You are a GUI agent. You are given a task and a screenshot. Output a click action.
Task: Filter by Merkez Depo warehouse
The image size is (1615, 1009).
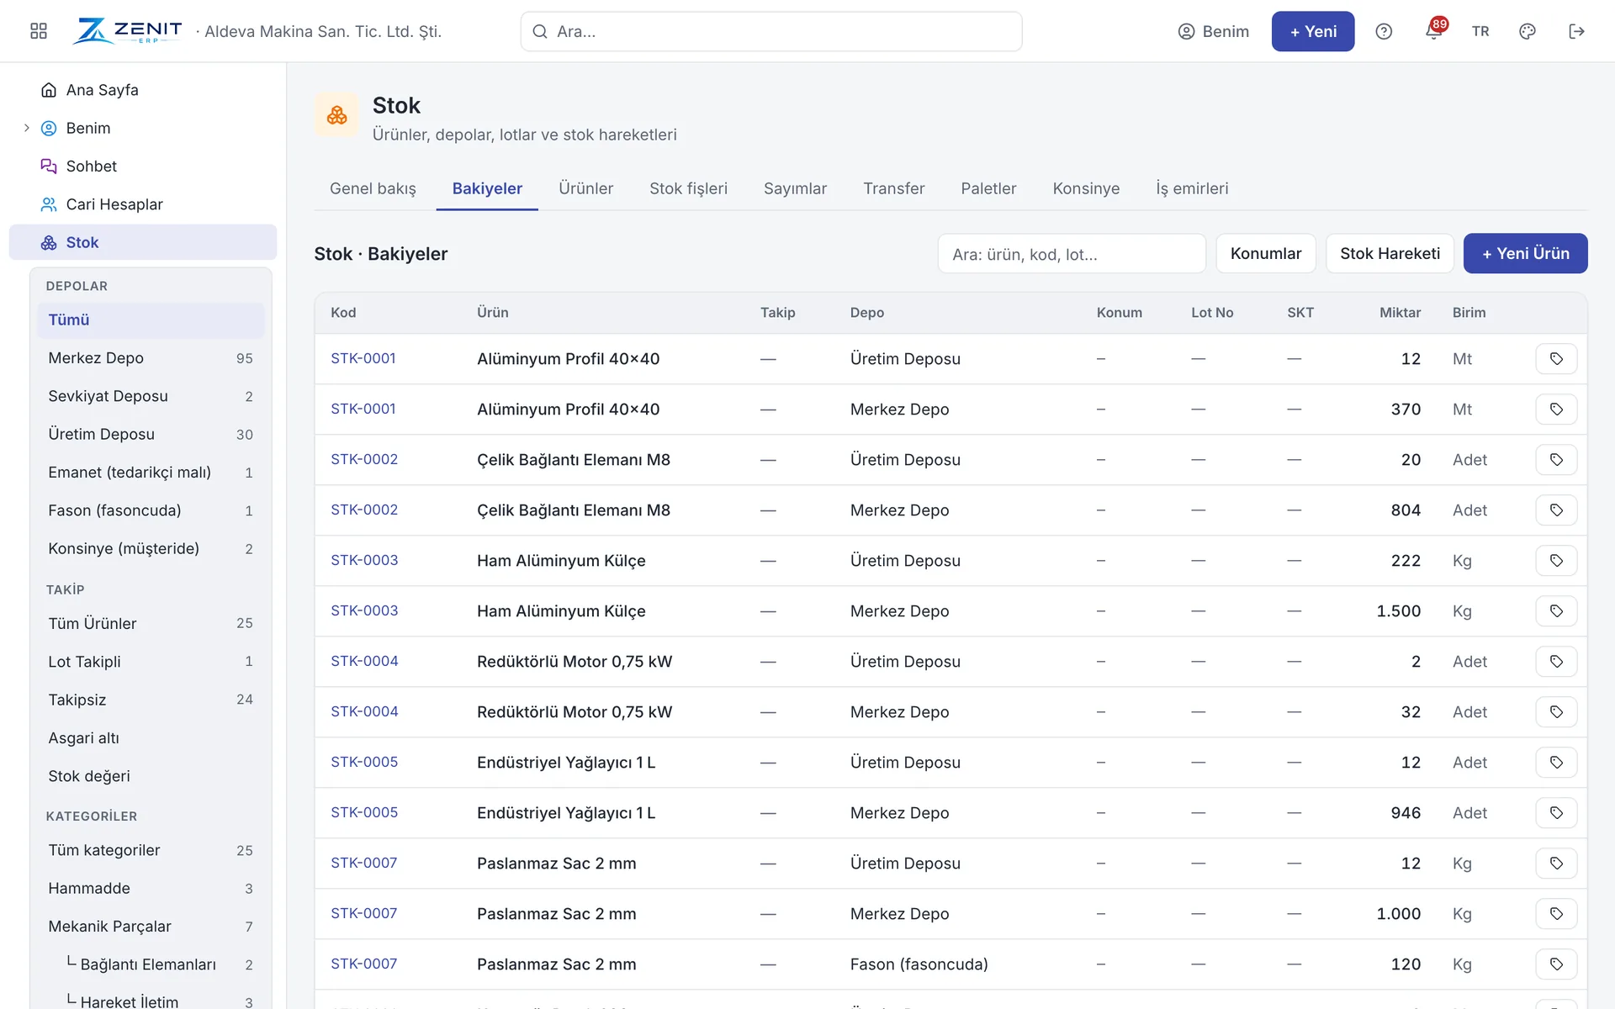coord(151,358)
